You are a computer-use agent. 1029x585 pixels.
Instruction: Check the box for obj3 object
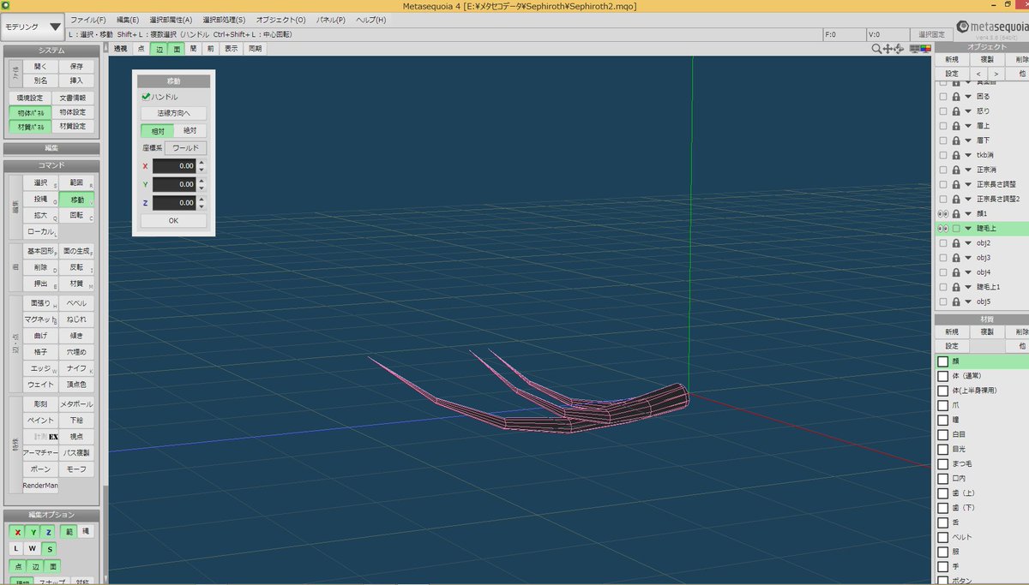click(x=943, y=258)
